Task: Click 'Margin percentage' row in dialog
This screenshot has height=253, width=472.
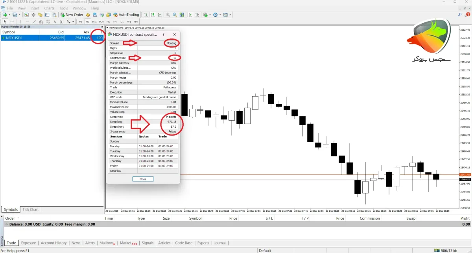Action: tap(143, 82)
